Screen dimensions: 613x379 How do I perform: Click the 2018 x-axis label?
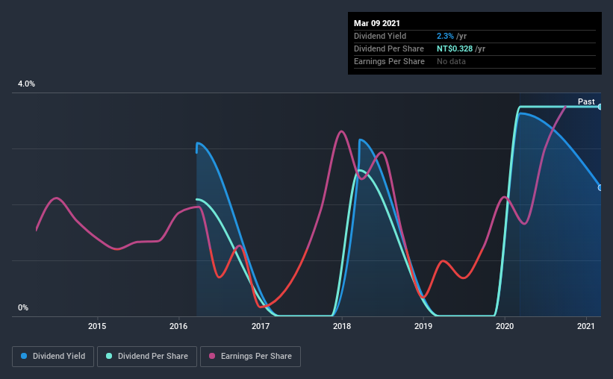342,326
